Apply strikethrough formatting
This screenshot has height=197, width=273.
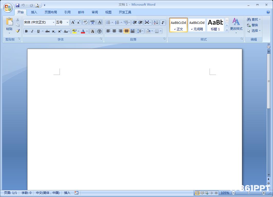47,31
